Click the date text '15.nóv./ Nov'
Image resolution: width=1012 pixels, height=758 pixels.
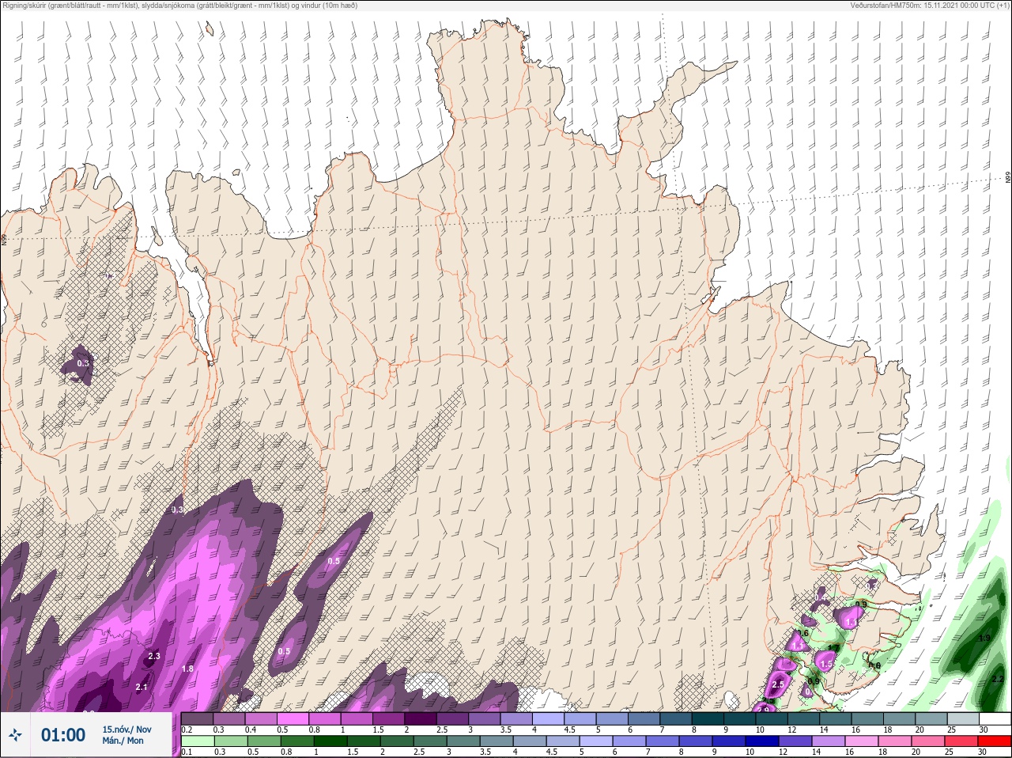click(x=126, y=730)
